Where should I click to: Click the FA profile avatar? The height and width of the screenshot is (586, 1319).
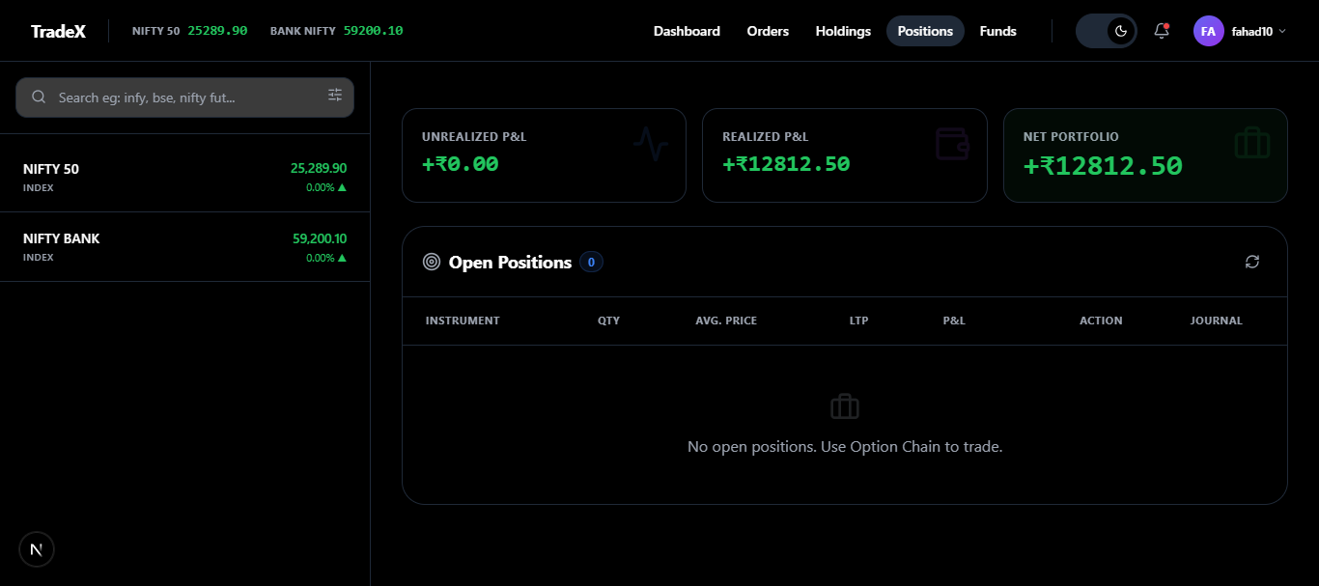coord(1208,30)
